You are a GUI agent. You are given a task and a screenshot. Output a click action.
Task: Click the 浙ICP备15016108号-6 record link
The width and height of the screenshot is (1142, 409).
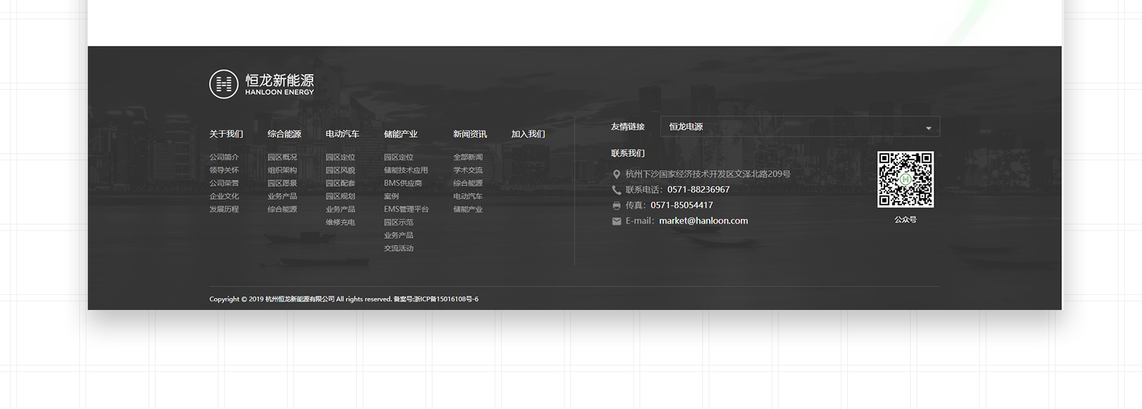click(445, 299)
